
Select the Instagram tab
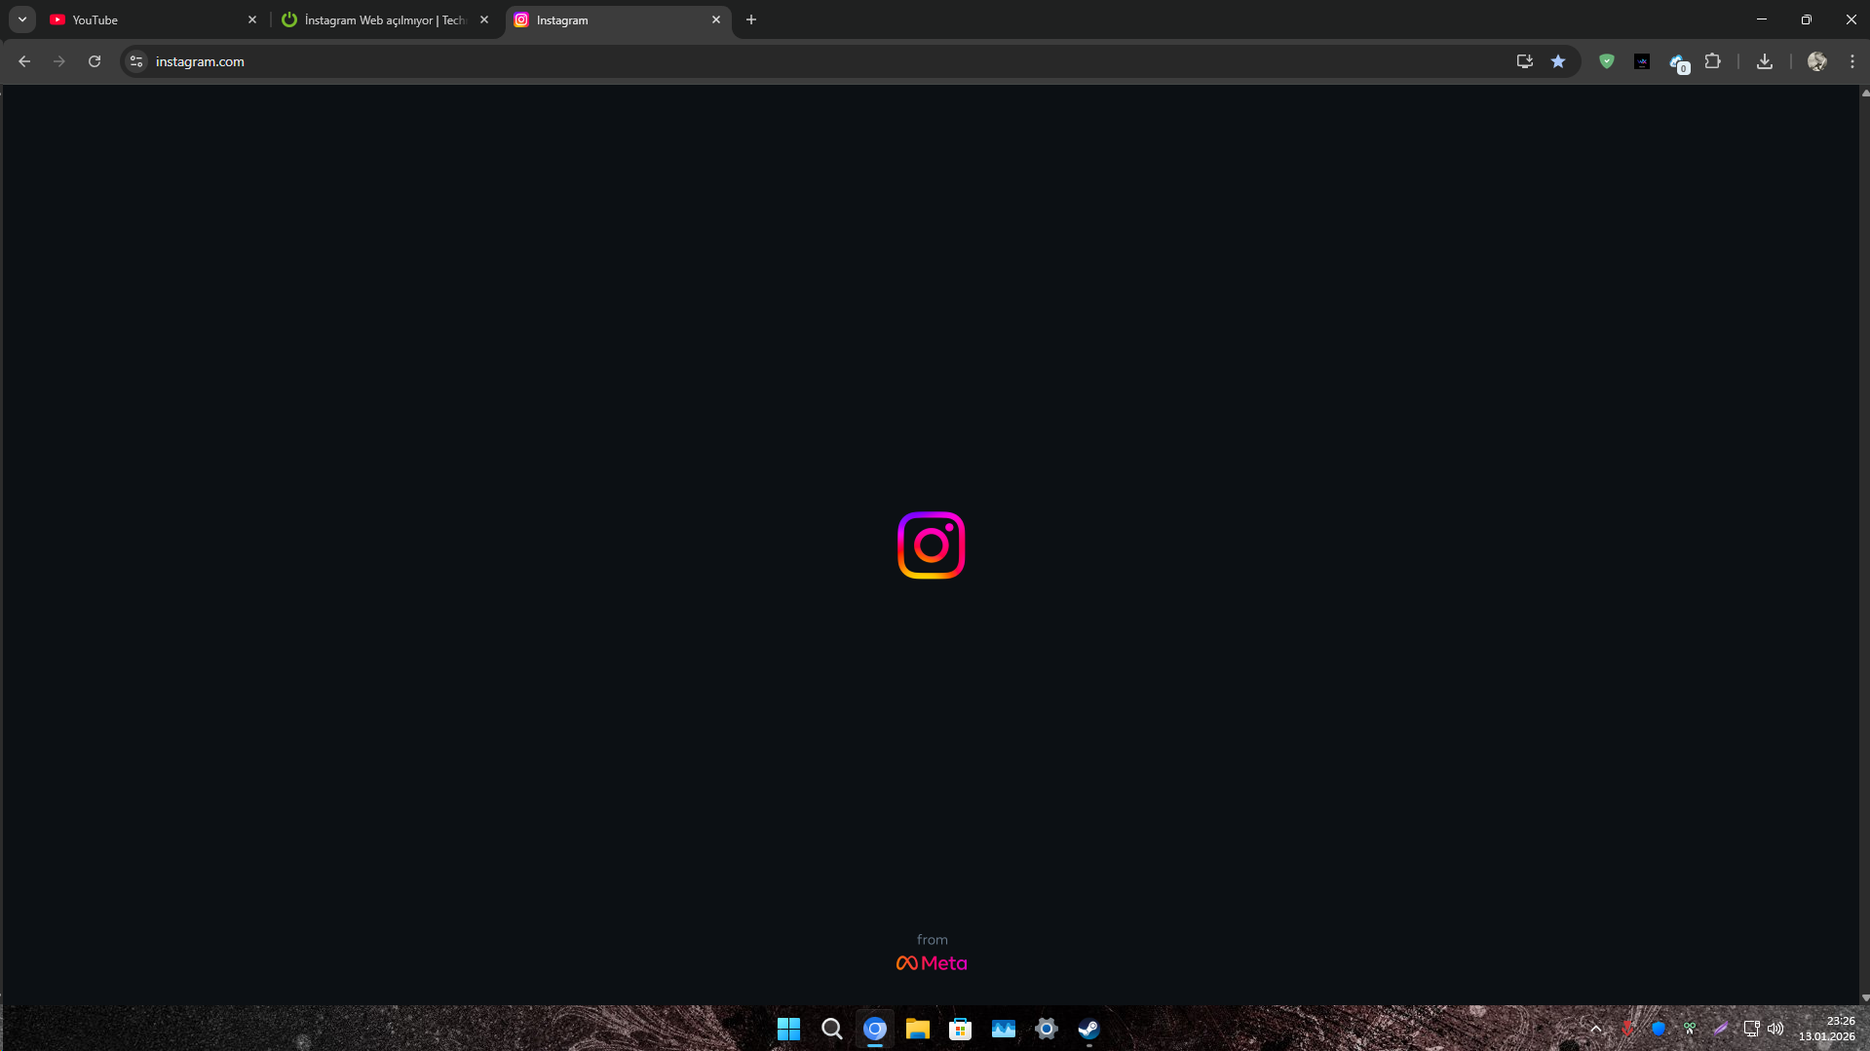(x=619, y=20)
